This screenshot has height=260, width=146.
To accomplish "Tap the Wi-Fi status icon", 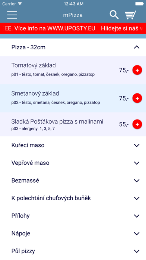I will tap(20, 4).
